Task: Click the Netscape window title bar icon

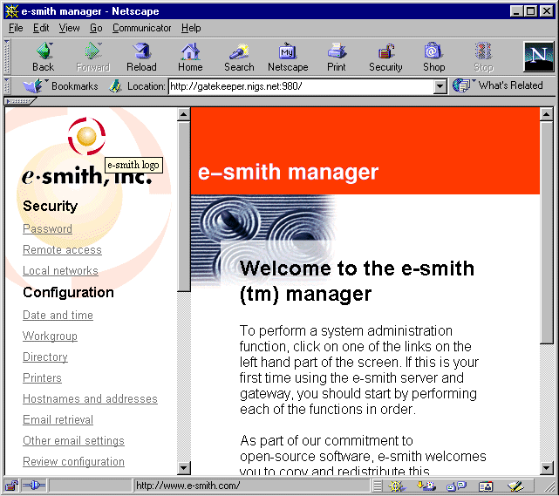Action: 11,11
